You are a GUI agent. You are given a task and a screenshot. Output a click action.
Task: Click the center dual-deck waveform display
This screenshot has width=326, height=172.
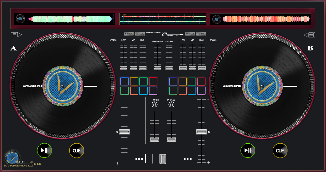click(163, 19)
